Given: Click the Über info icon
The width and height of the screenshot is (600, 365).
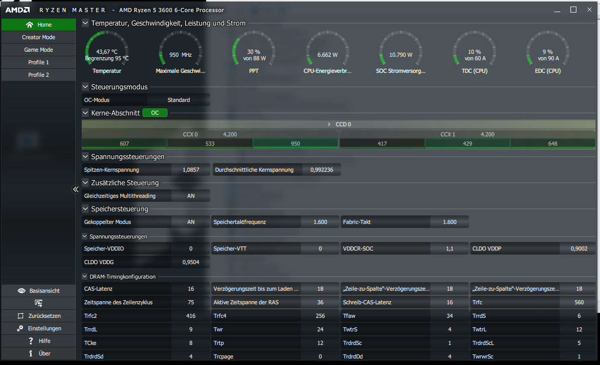Looking at the screenshot, I should coord(31,353).
